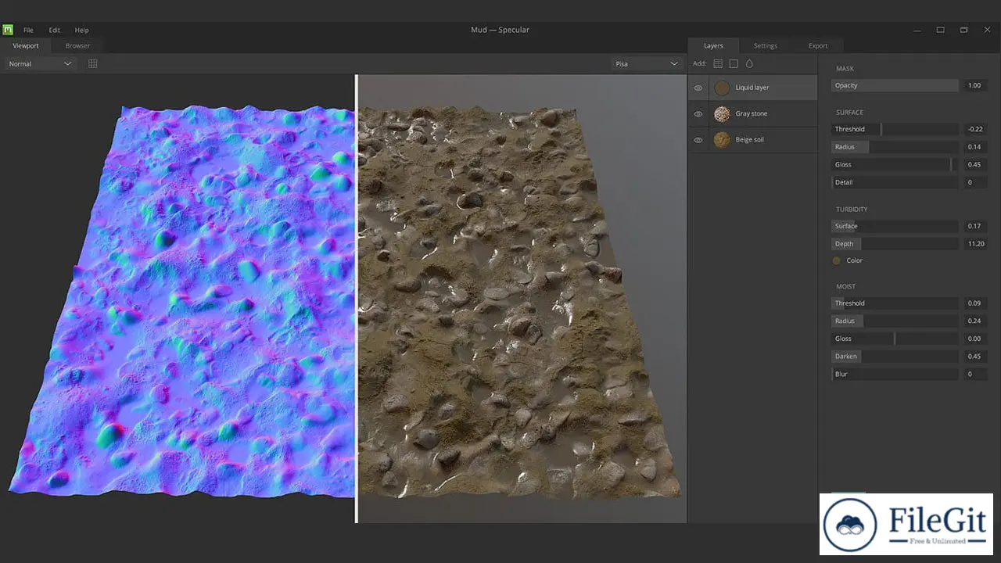Click the Detail slider
This screenshot has width=1001, height=563.
[x=895, y=182]
